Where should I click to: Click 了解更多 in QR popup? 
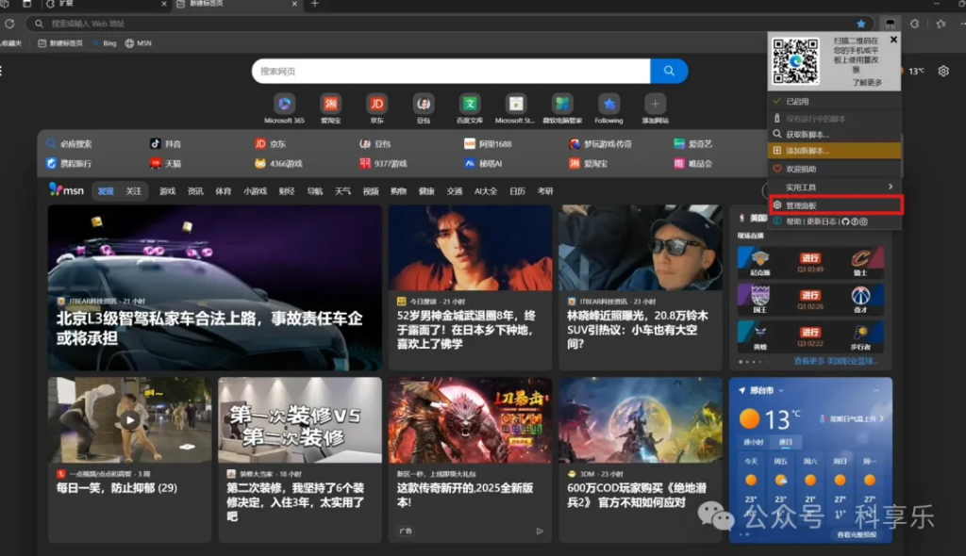pos(867,82)
